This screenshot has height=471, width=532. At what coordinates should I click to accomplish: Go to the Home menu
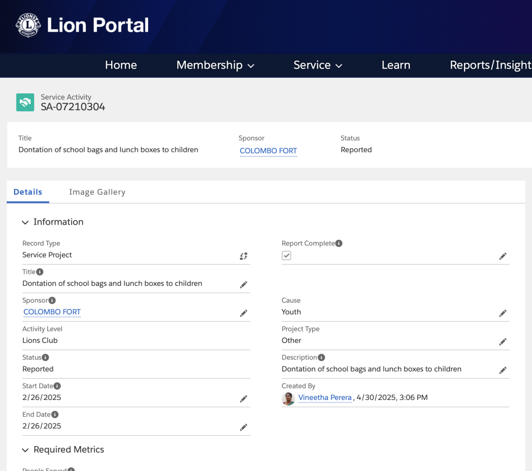pos(121,65)
